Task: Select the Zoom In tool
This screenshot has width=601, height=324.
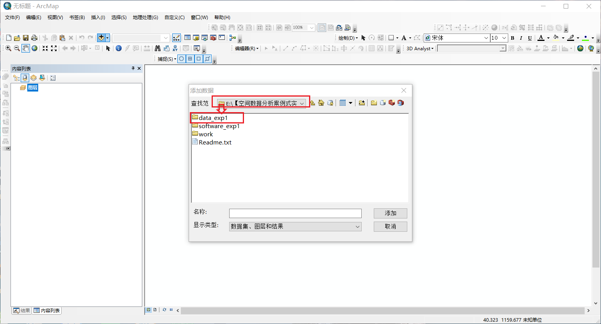Action: click(8, 48)
